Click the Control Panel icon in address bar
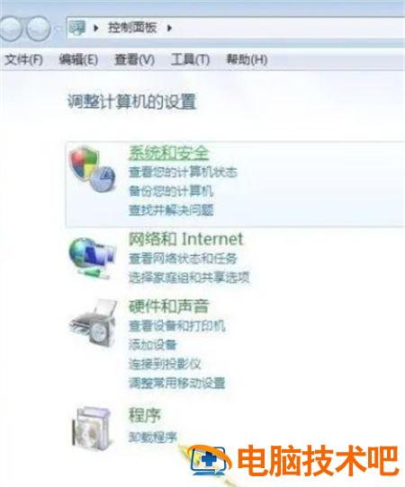The image size is (405, 487). 77,28
